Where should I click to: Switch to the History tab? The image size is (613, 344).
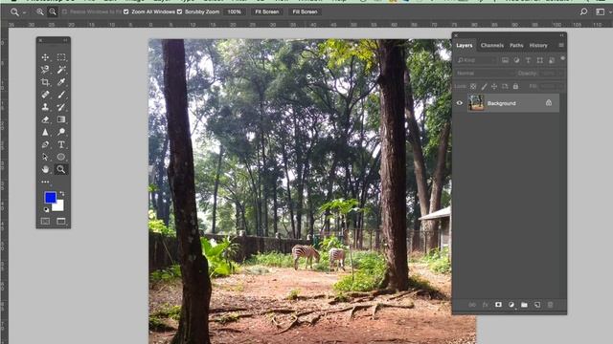coord(538,46)
